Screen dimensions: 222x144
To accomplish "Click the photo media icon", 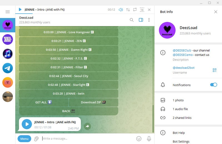I will [x=163, y=100].
